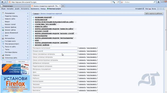
Task: Expand НАЗВАНИЯ МОДУЛЕЙ section with plus
Action: click(53, 17)
